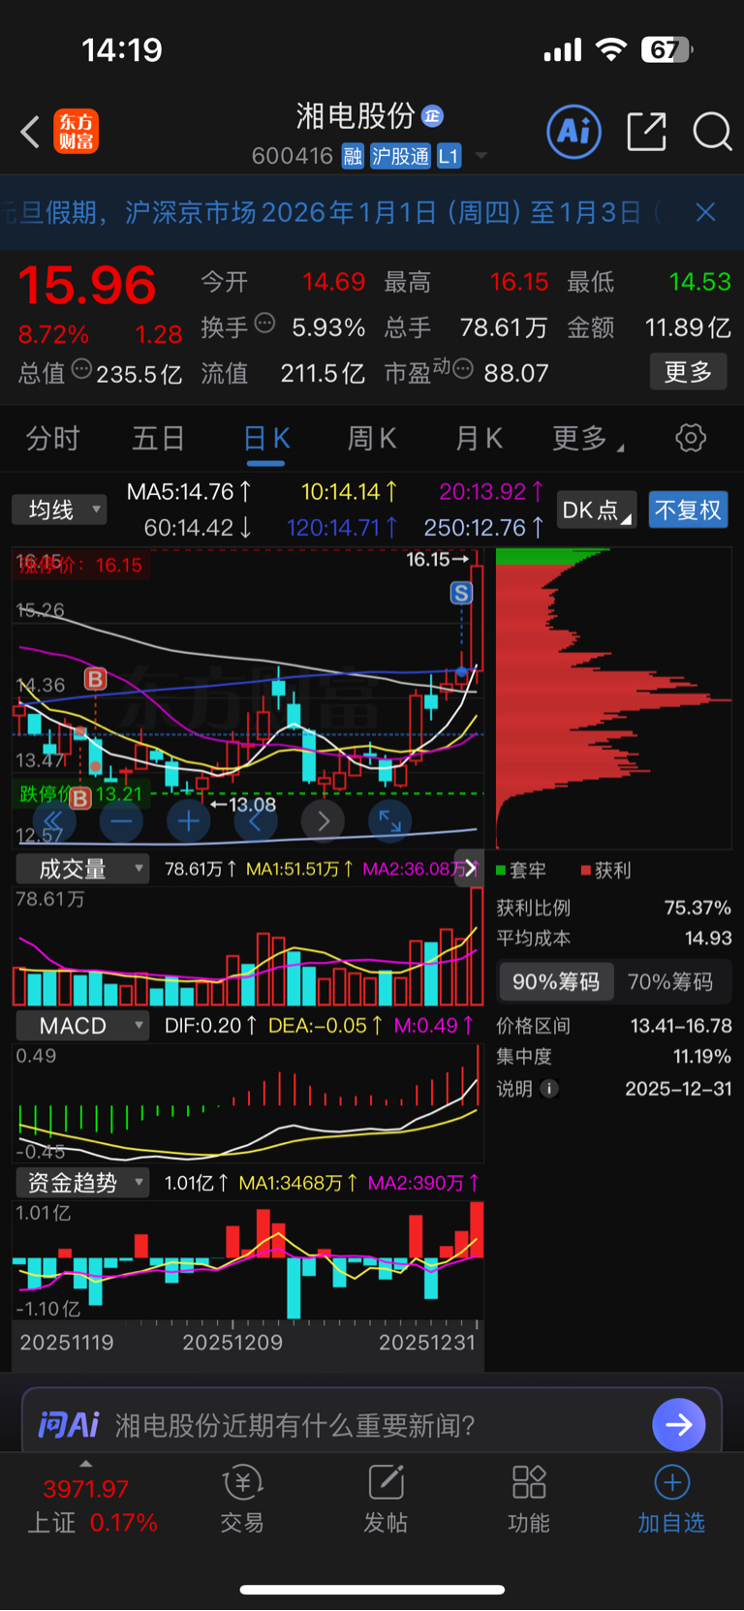Expand chart to fullscreen icon
The height and width of the screenshot is (1611, 744).
[x=390, y=821]
